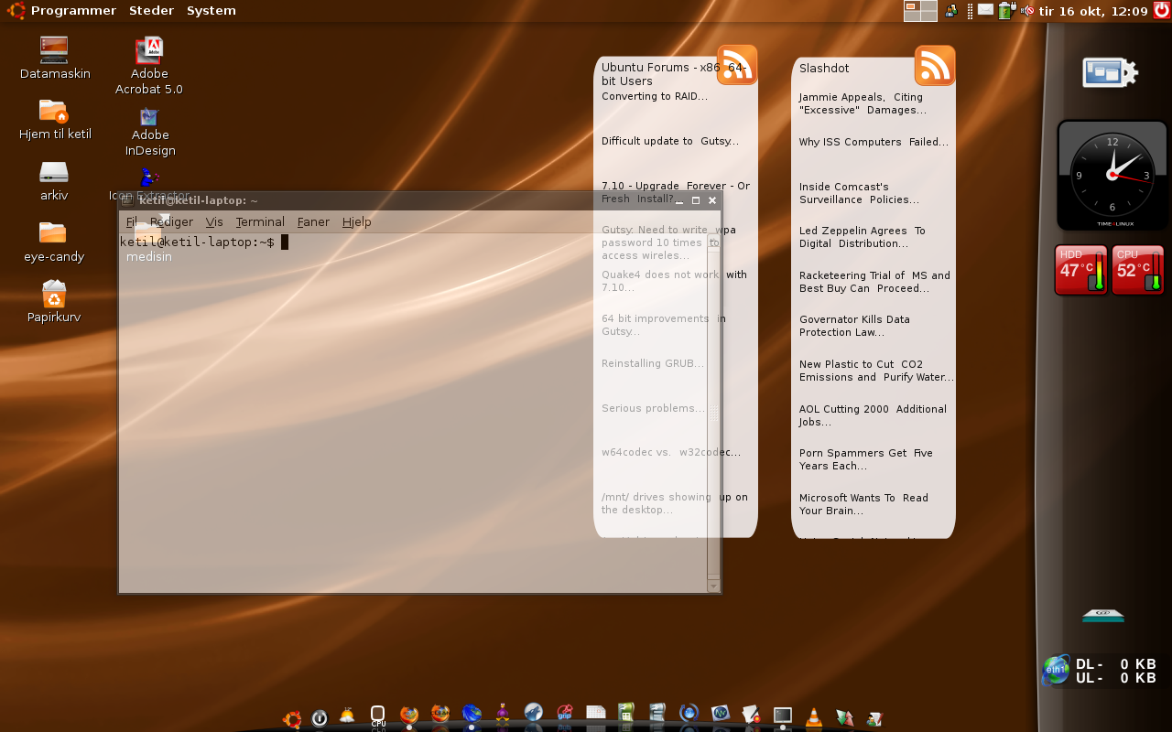
Task: Open the Faner menu in the terminal
Action: [x=313, y=221]
